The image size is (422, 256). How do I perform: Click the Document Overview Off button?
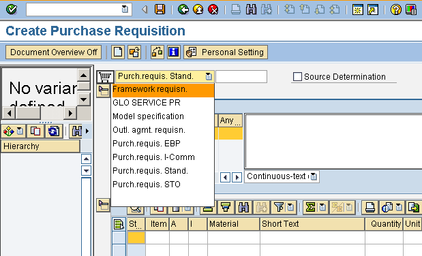[54, 52]
